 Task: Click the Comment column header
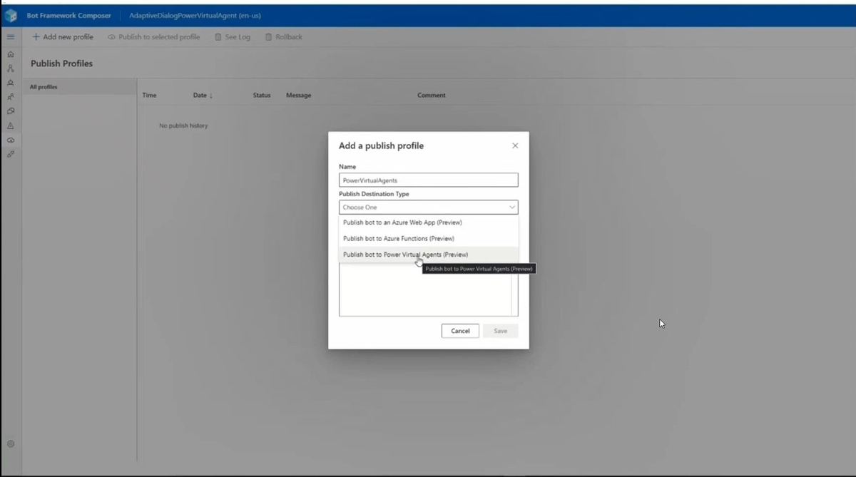(x=432, y=95)
